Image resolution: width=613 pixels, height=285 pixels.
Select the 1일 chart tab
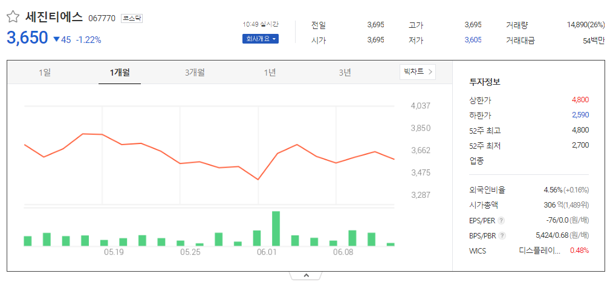point(45,73)
